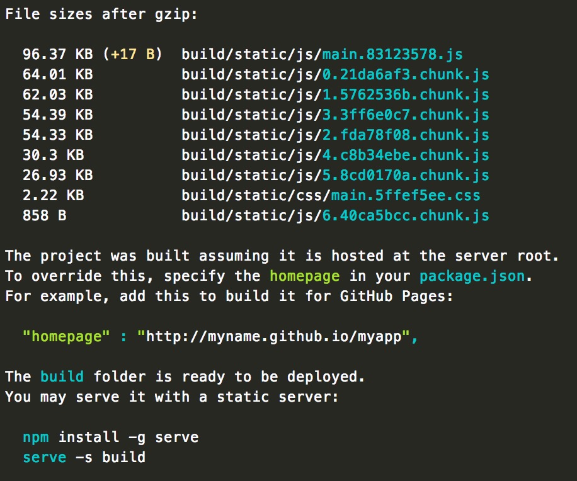Select the 96.37 KB size value
577x481 pixels.
[58, 54]
